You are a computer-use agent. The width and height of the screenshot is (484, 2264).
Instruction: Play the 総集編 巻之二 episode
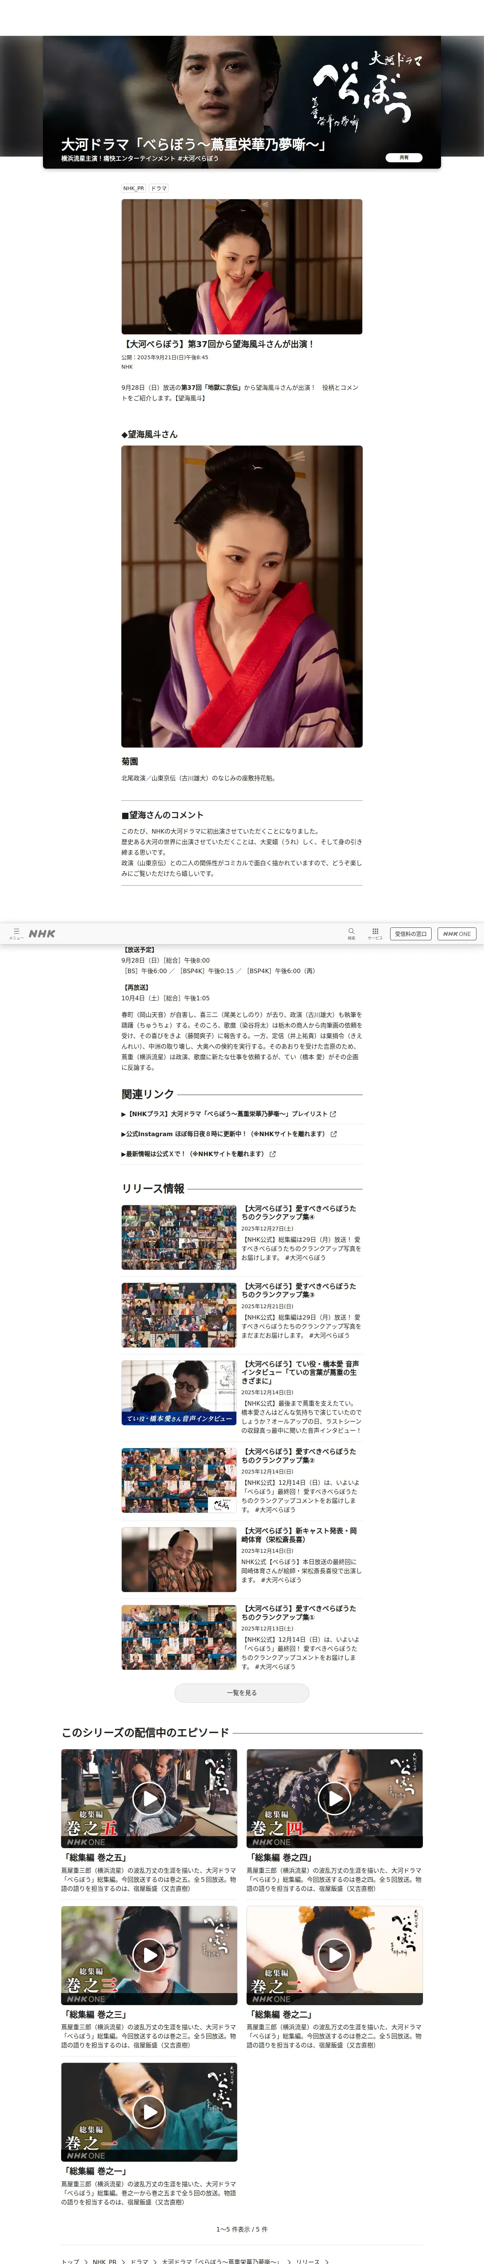(335, 1955)
